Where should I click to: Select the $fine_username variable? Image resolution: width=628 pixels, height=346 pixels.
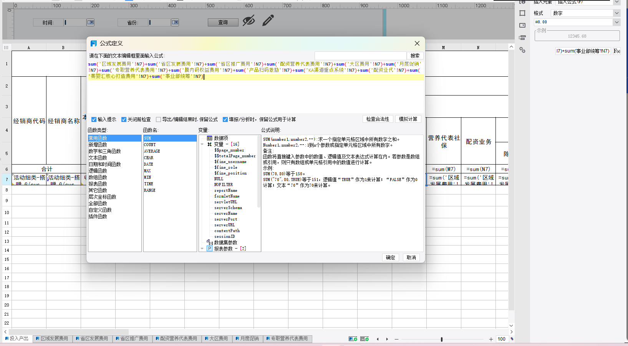(x=230, y=161)
